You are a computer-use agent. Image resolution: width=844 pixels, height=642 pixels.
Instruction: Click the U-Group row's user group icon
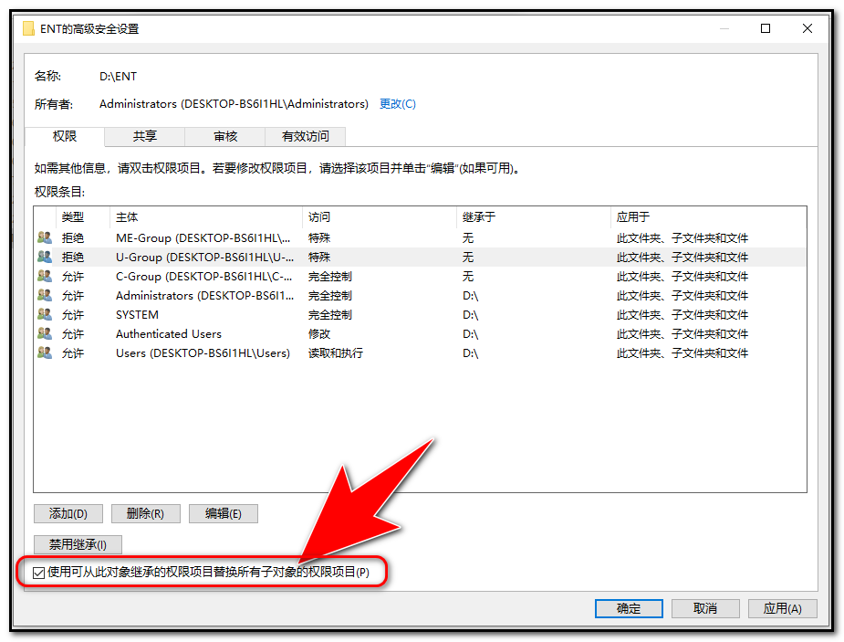pos(45,257)
